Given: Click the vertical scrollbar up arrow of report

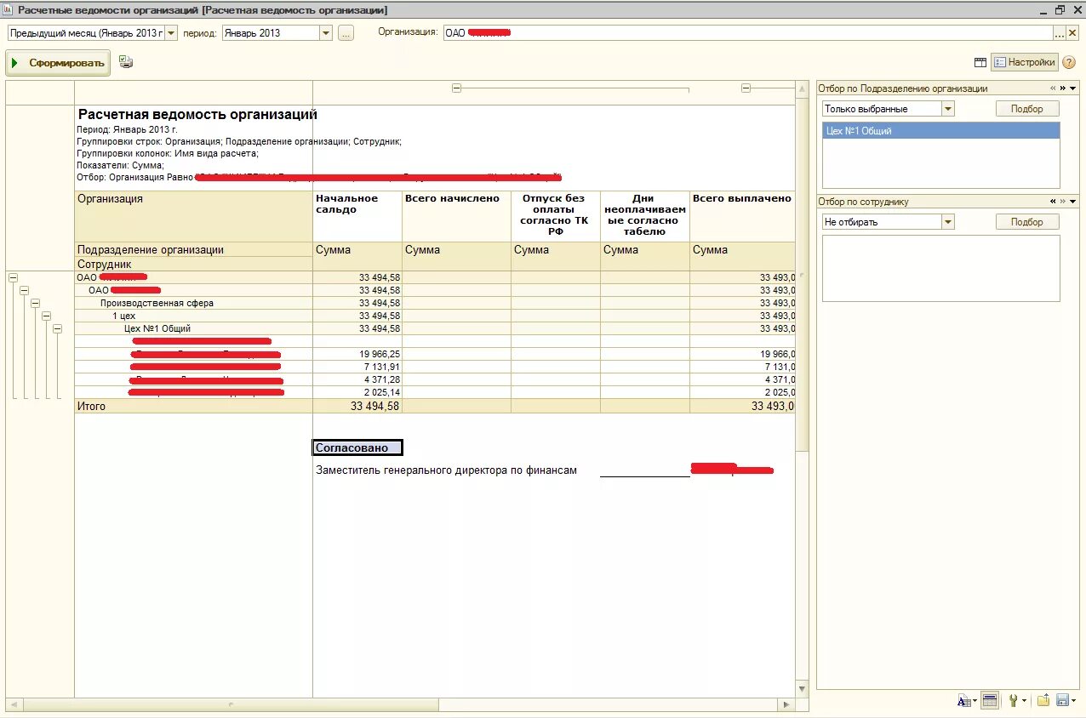Looking at the screenshot, I should [802, 88].
